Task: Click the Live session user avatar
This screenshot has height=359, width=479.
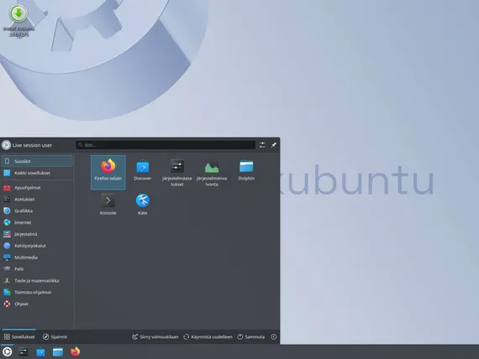Action: 6,145
